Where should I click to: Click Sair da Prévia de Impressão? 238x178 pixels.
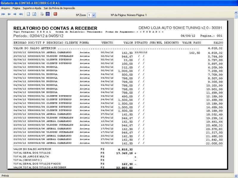(x=59, y=8)
